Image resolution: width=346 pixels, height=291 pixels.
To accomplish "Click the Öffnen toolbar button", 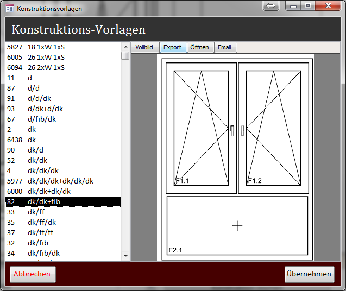I will click(200, 47).
